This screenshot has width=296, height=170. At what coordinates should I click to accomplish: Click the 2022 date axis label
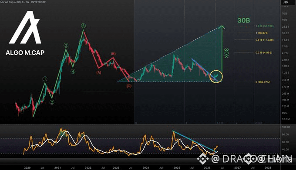coord(88,168)
